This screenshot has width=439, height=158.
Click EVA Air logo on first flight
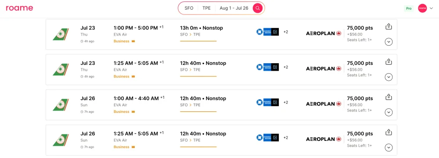(x=61, y=34)
